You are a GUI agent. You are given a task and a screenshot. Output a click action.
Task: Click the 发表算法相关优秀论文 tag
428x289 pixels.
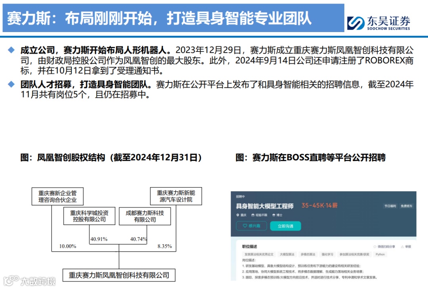click(x=259, y=255)
